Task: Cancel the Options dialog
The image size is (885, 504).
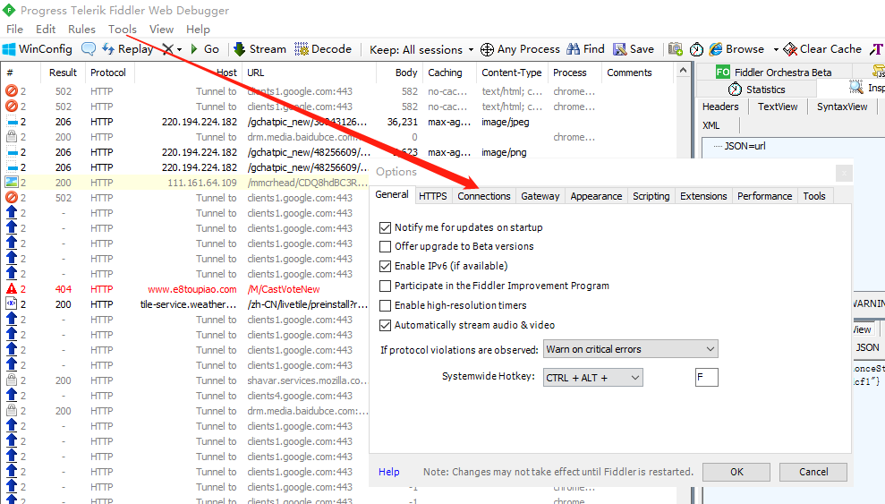Action: click(813, 472)
